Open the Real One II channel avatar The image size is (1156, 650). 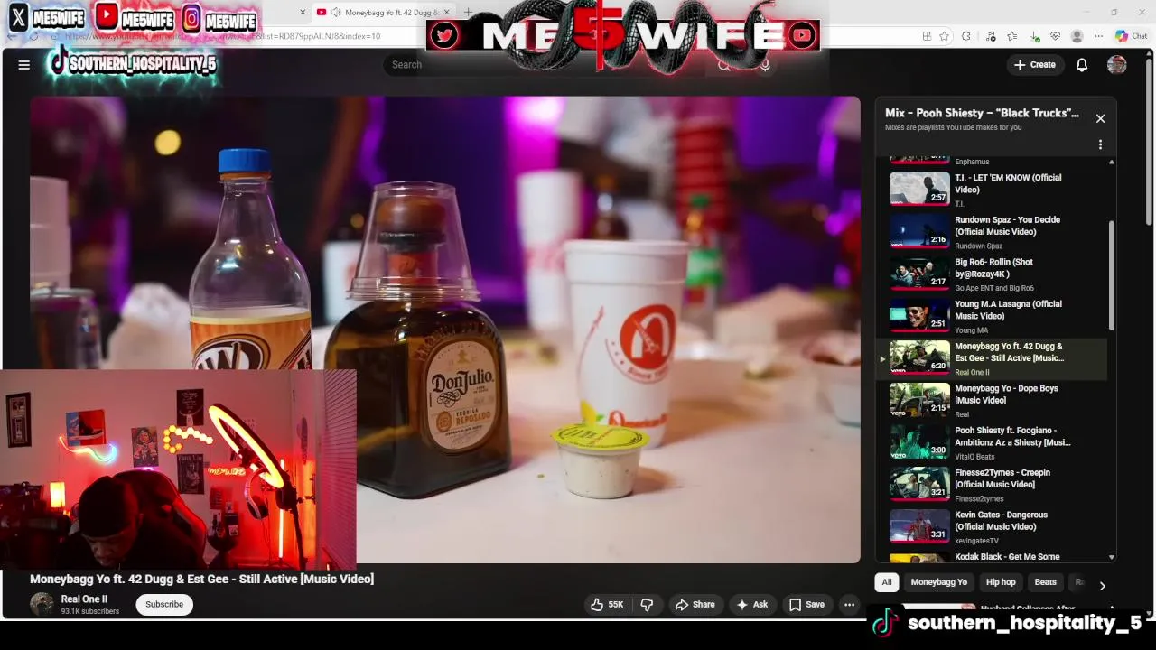(42, 605)
